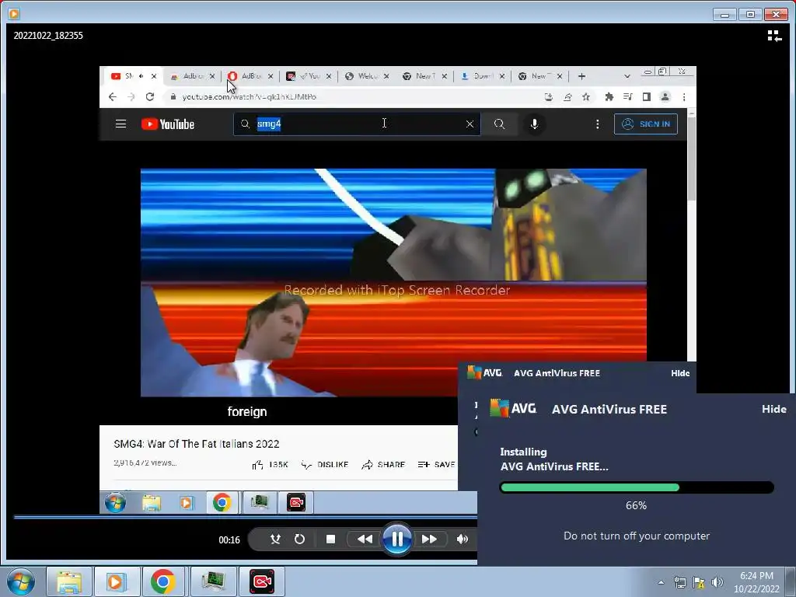Open YouTube settings three-dot menu

[598, 124]
